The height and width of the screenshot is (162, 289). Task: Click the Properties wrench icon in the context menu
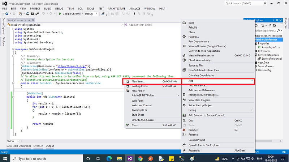(x=184, y=150)
